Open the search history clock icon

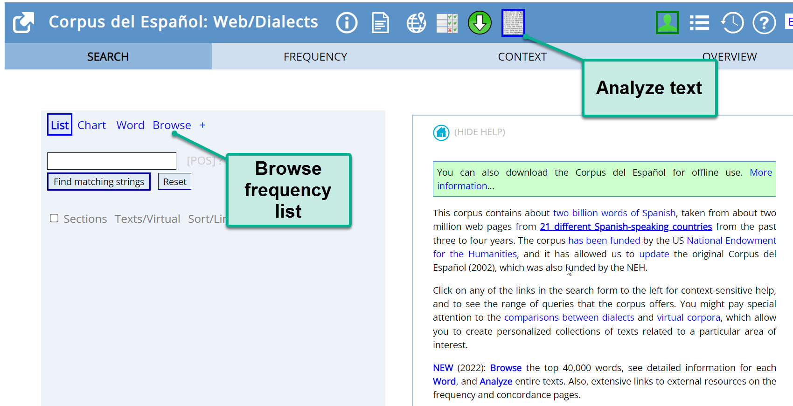pos(732,23)
